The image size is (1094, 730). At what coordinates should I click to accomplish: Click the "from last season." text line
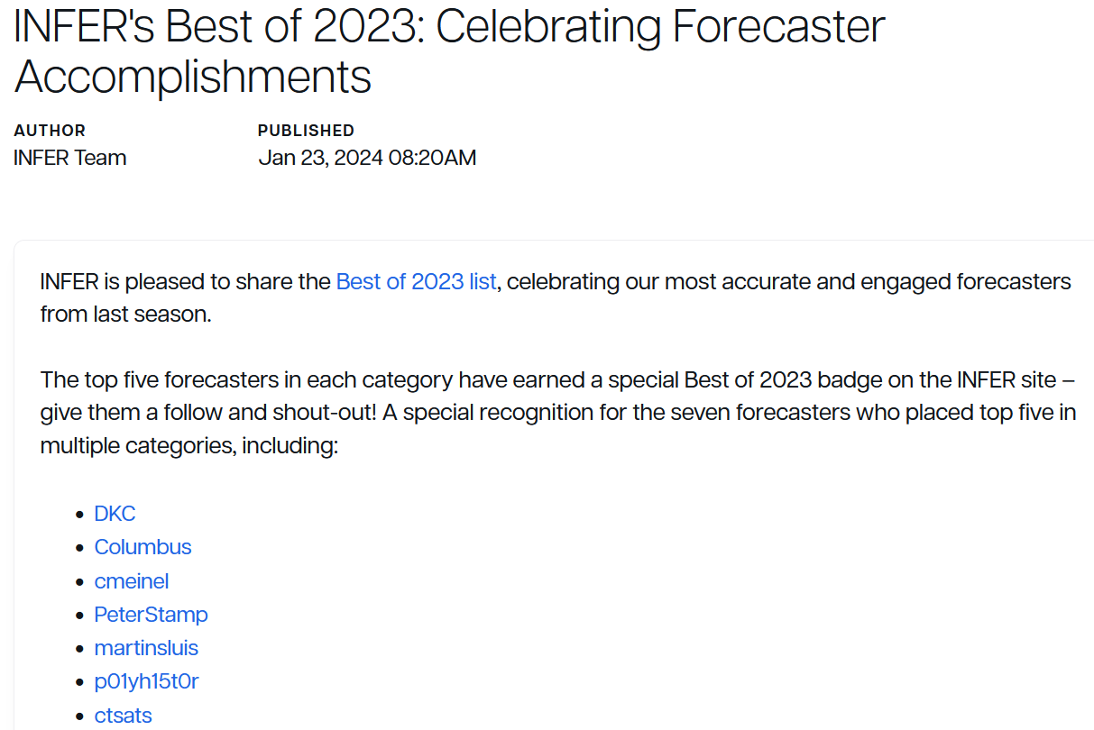125,315
